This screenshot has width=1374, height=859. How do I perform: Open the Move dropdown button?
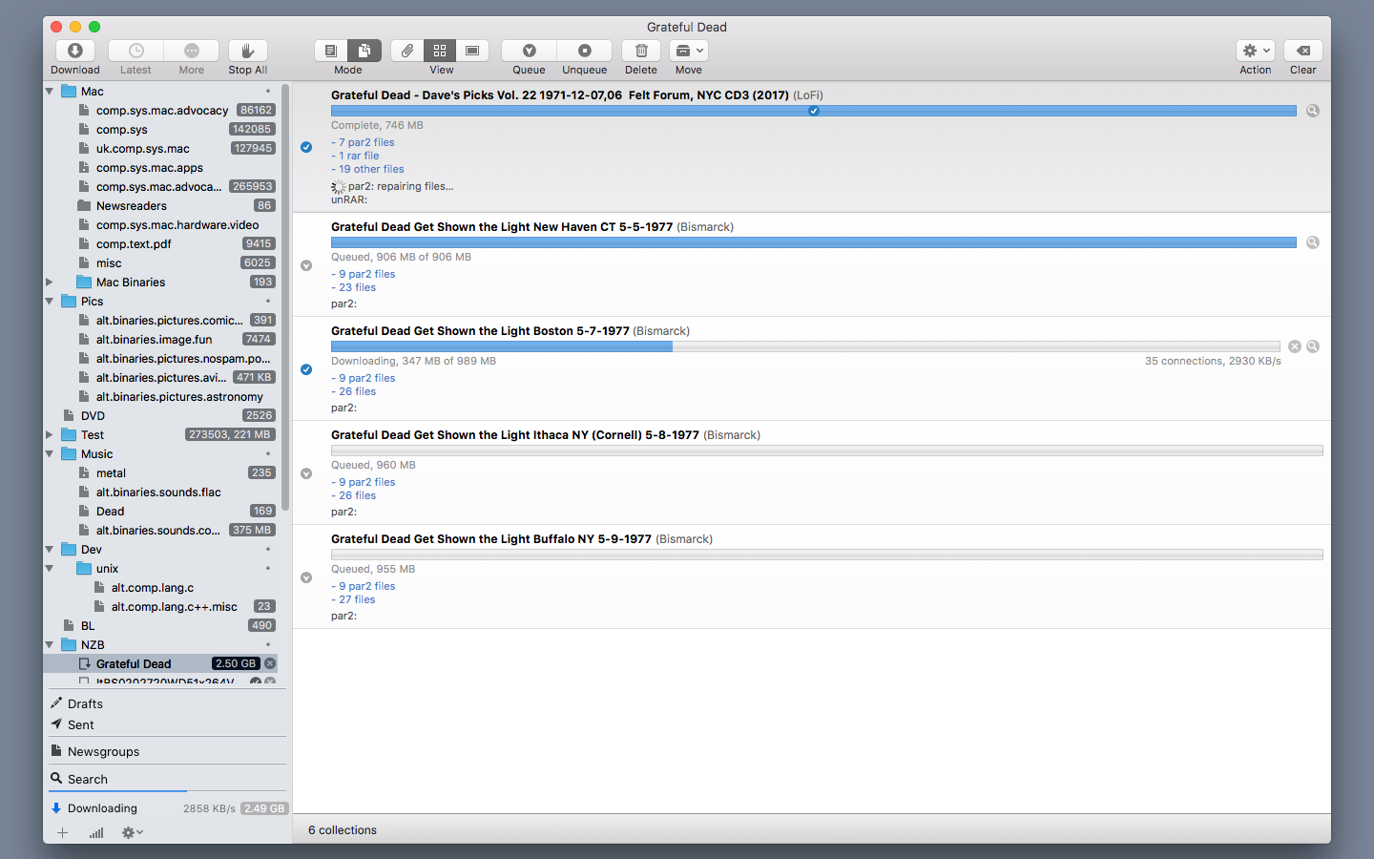(689, 51)
